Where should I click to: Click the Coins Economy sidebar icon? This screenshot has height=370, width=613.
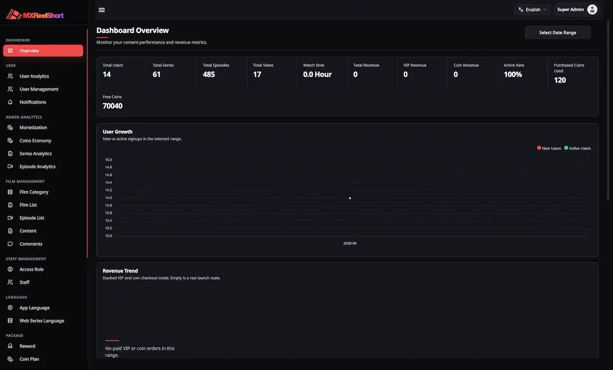coord(10,141)
